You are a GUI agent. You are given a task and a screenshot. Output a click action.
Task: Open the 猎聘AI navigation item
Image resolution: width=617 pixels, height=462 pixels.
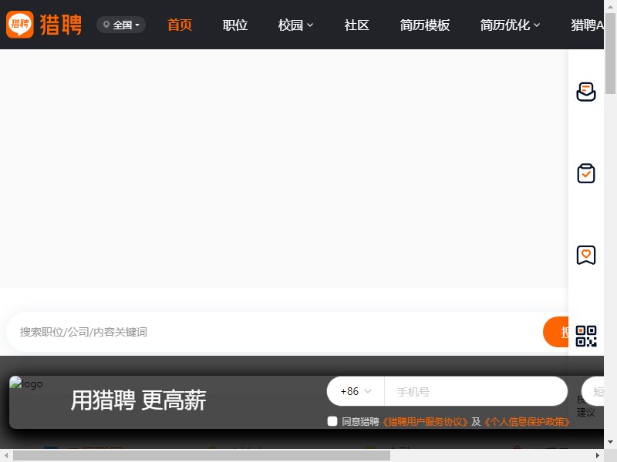[587, 25]
